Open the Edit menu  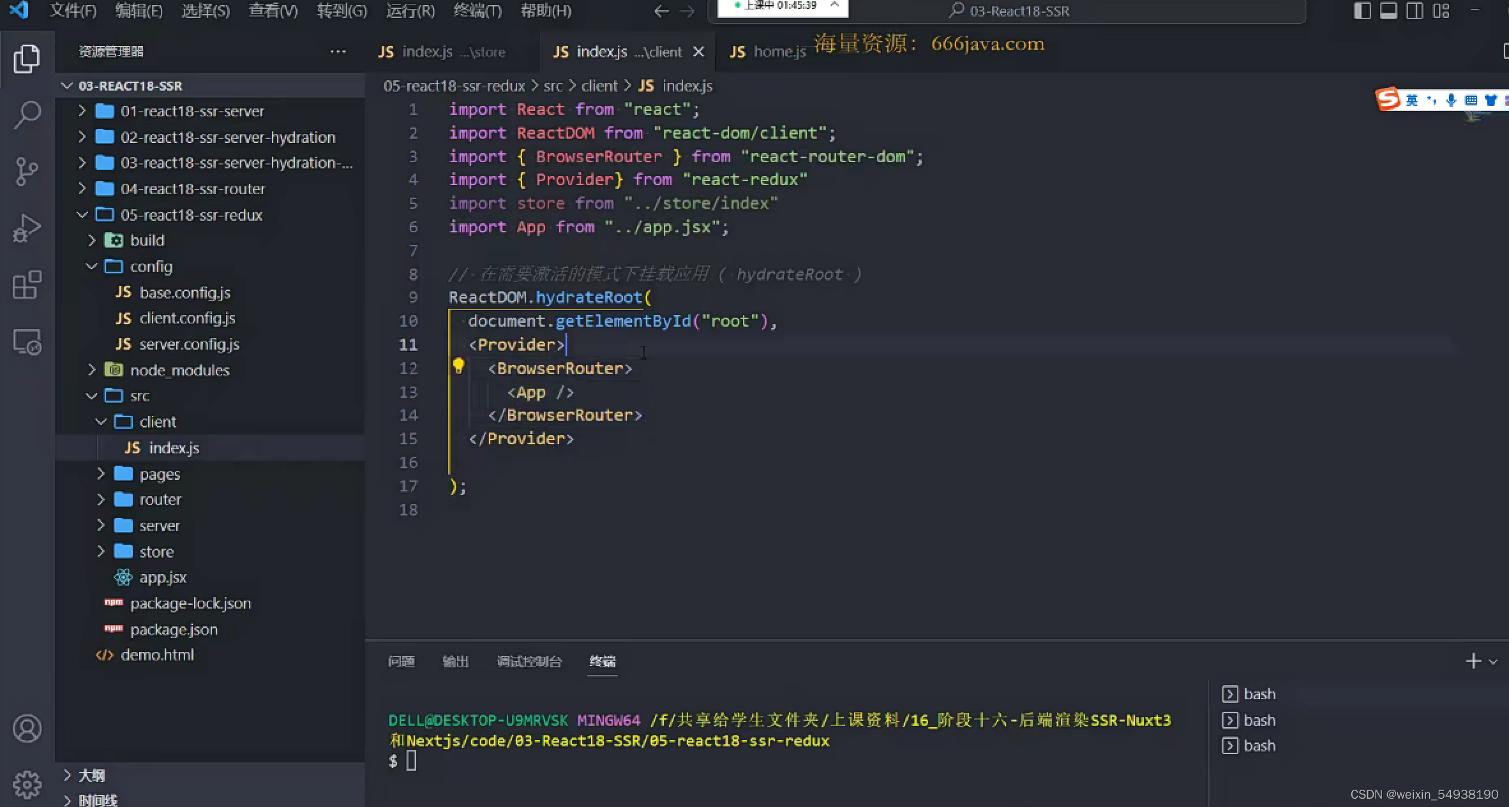pos(139,11)
